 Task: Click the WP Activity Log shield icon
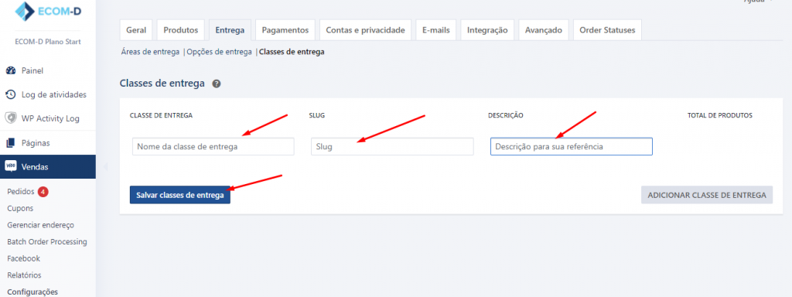point(11,118)
